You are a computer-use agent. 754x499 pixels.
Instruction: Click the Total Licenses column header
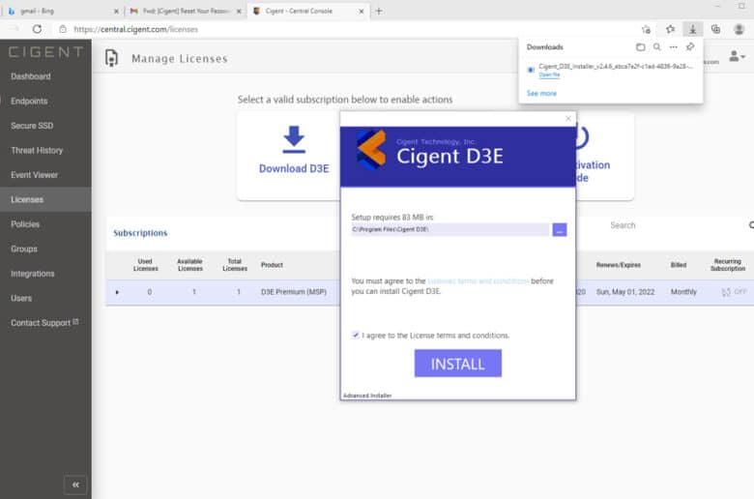point(235,265)
